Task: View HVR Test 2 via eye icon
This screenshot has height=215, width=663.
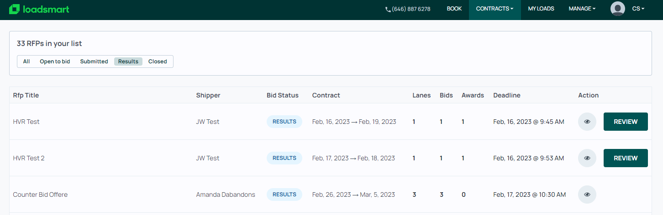Action: click(587, 158)
